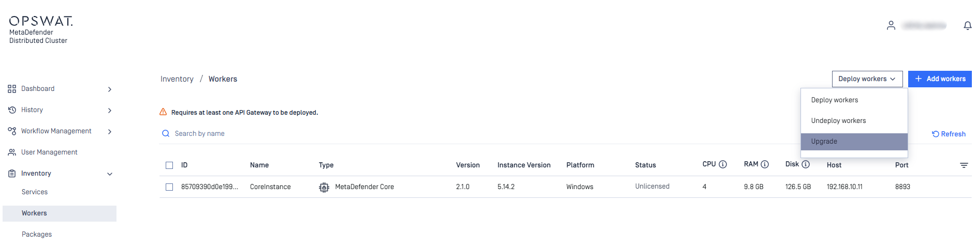Choose Upgrade from the dropdown menu
Viewport: 976px width, 248px height.
click(854, 142)
